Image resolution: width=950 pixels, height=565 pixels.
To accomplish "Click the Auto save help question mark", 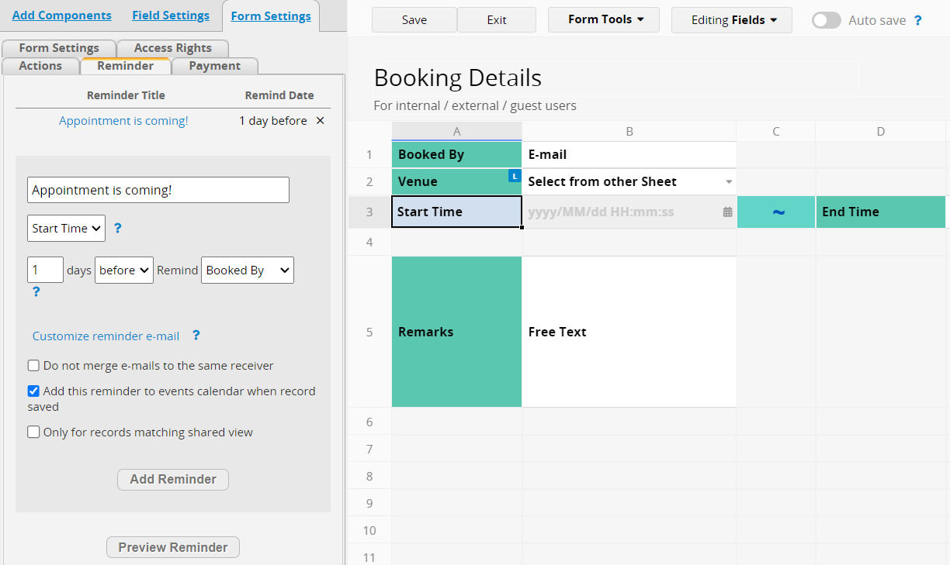I will [x=918, y=21].
